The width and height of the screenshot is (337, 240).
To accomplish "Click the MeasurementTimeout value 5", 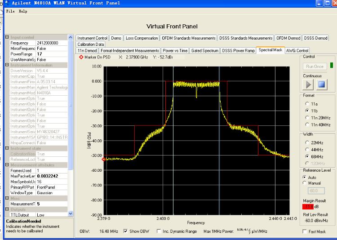I will pos(51,204).
